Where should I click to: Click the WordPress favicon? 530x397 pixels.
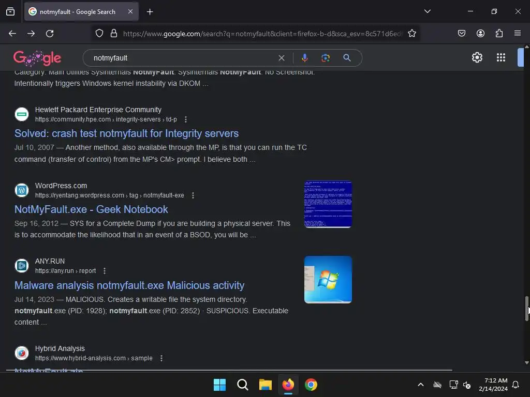click(22, 190)
